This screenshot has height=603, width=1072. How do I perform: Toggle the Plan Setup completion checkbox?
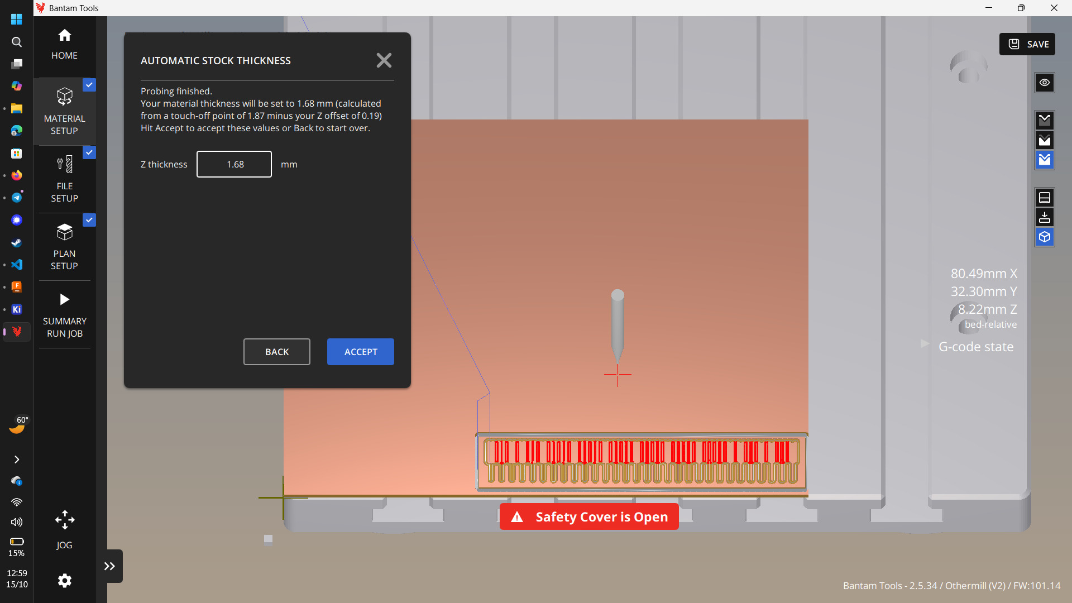tap(89, 220)
